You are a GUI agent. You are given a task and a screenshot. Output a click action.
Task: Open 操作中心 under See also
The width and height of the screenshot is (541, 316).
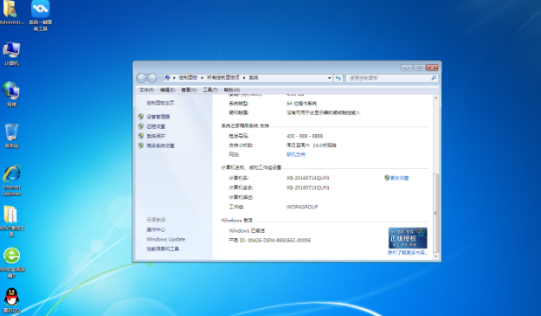[156, 229]
